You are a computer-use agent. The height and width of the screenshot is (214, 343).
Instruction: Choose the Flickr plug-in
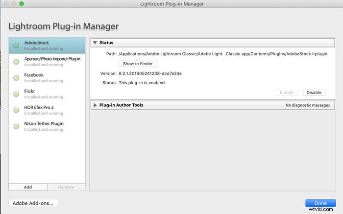(47, 94)
